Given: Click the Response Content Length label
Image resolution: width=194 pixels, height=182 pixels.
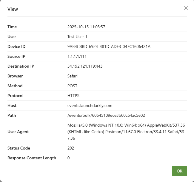Looking at the screenshot, I should [32, 158].
